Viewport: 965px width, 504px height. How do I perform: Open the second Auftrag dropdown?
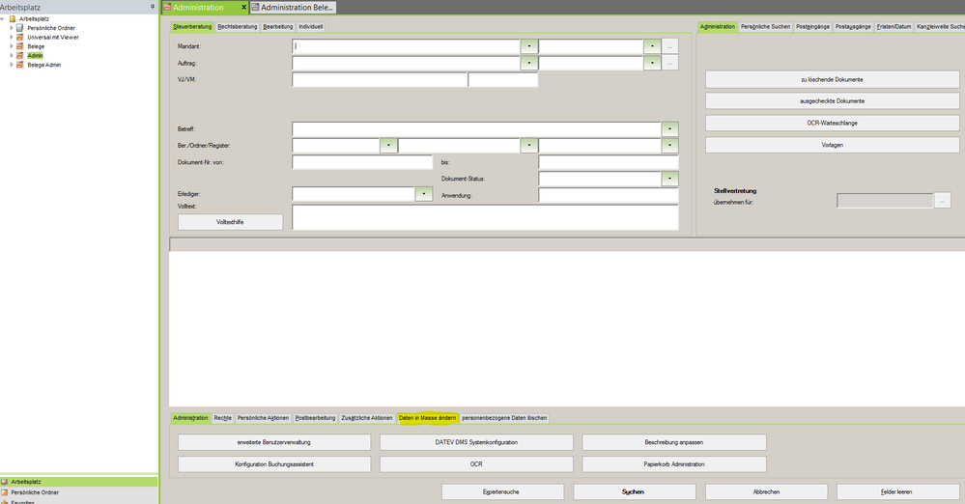coord(652,63)
